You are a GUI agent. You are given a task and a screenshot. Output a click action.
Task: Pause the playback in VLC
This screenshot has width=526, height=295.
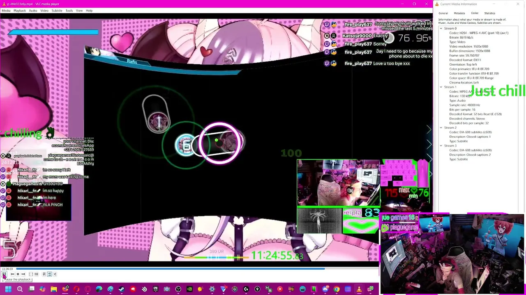point(4,274)
